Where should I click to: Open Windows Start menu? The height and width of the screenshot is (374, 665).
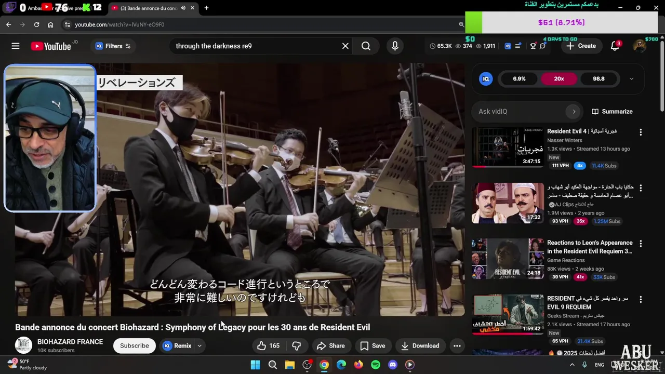255,365
